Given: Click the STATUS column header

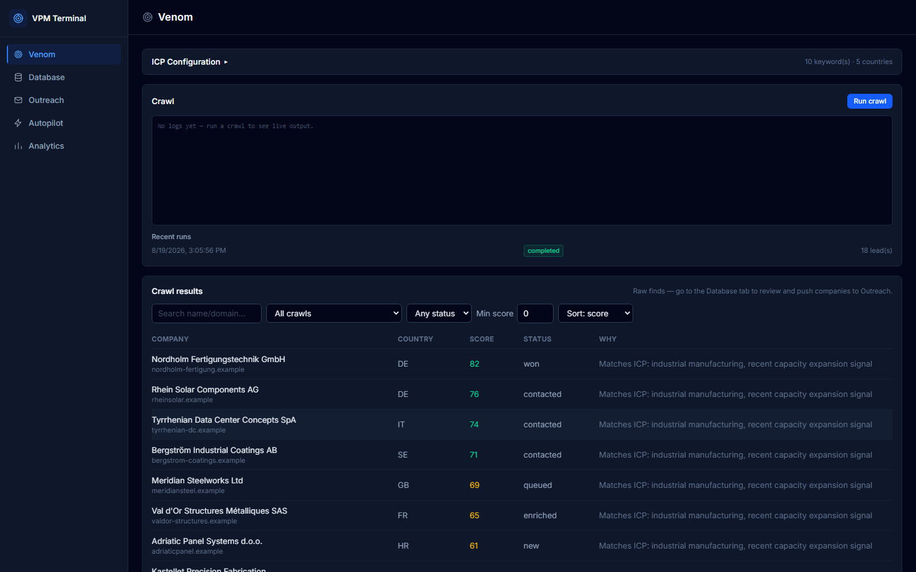Looking at the screenshot, I should (x=538, y=339).
